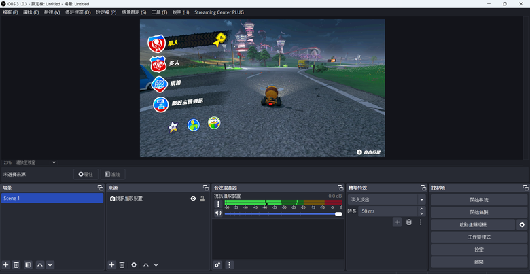This screenshot has height=274, width=530.
Task: Move scene up with arrow in Scenes panel
Action: [x=40, y=265]
